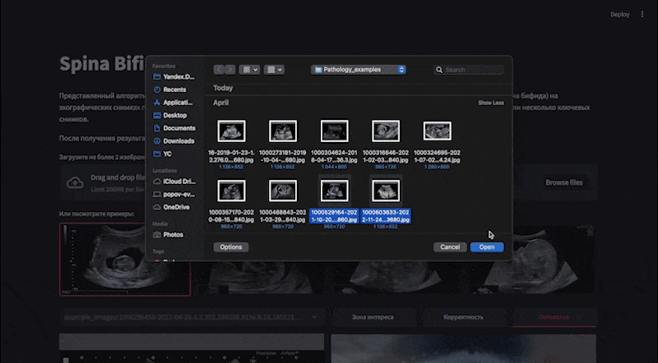Select the popov-ev… computer location
This screenshot has height=363, width=658.
(x=174, y=195)
